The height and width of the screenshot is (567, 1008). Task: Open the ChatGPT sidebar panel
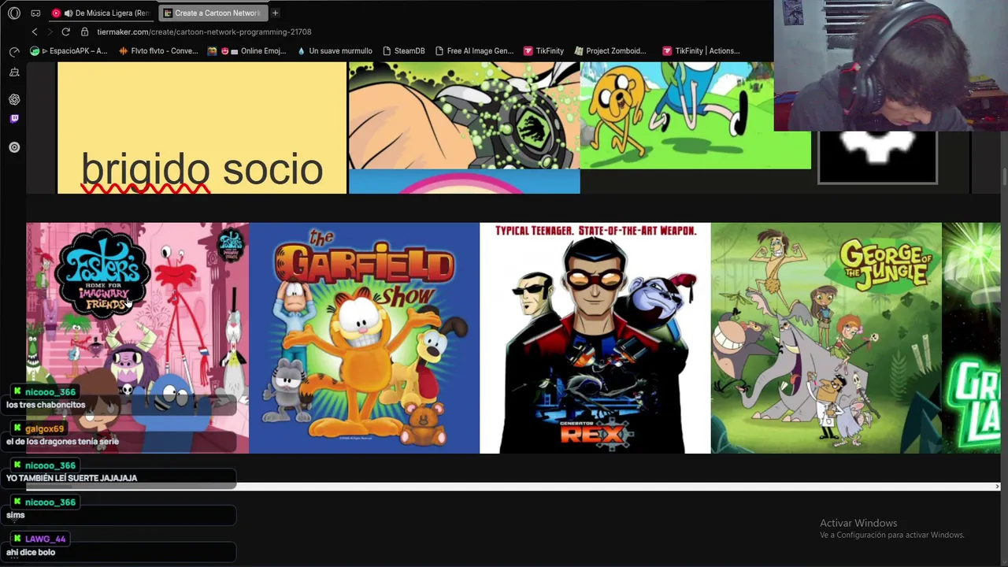14,99
